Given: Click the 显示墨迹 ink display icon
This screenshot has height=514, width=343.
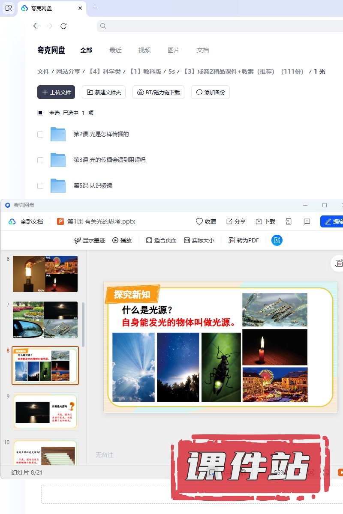Looking at the screenshot, I should (78, 240).
